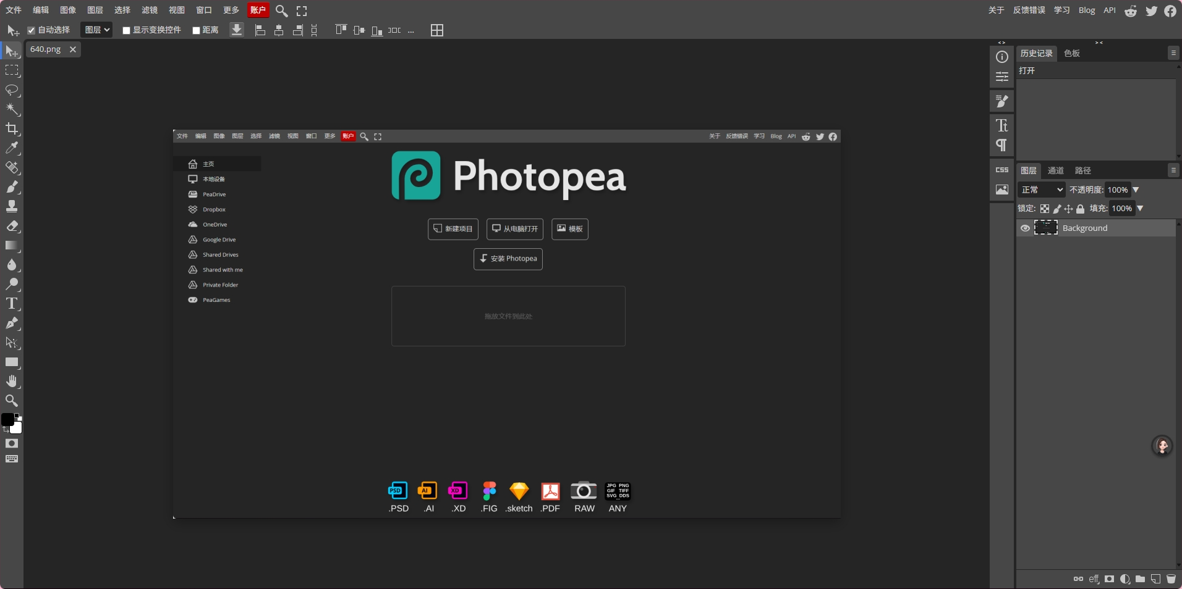
Task: Expand the 填充 fill slider arrow
Action: point(1140,208)
